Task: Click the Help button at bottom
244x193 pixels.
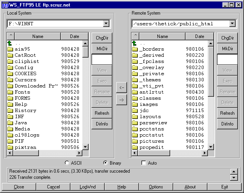Action: [122, 187]
